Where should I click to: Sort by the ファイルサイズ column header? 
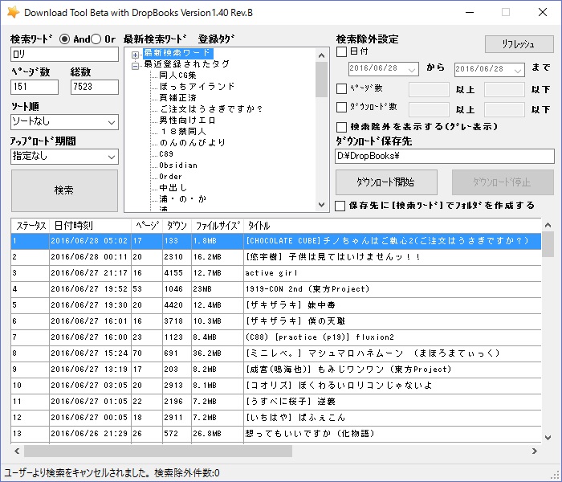(x=217, y=226)
